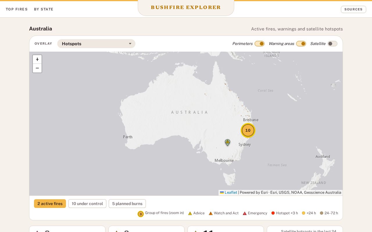372x232 pixels.
Task: Click the Auckland label on map
Action: (x=323, y=157)
